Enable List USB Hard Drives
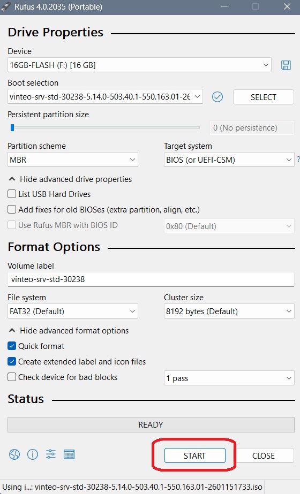This screenshot has height=494, width=300. pos(12,194)
